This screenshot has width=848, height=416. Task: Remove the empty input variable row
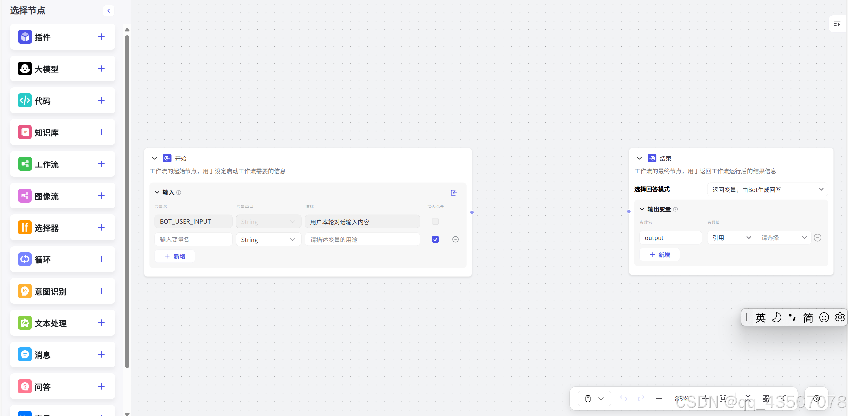click(455, 239)
